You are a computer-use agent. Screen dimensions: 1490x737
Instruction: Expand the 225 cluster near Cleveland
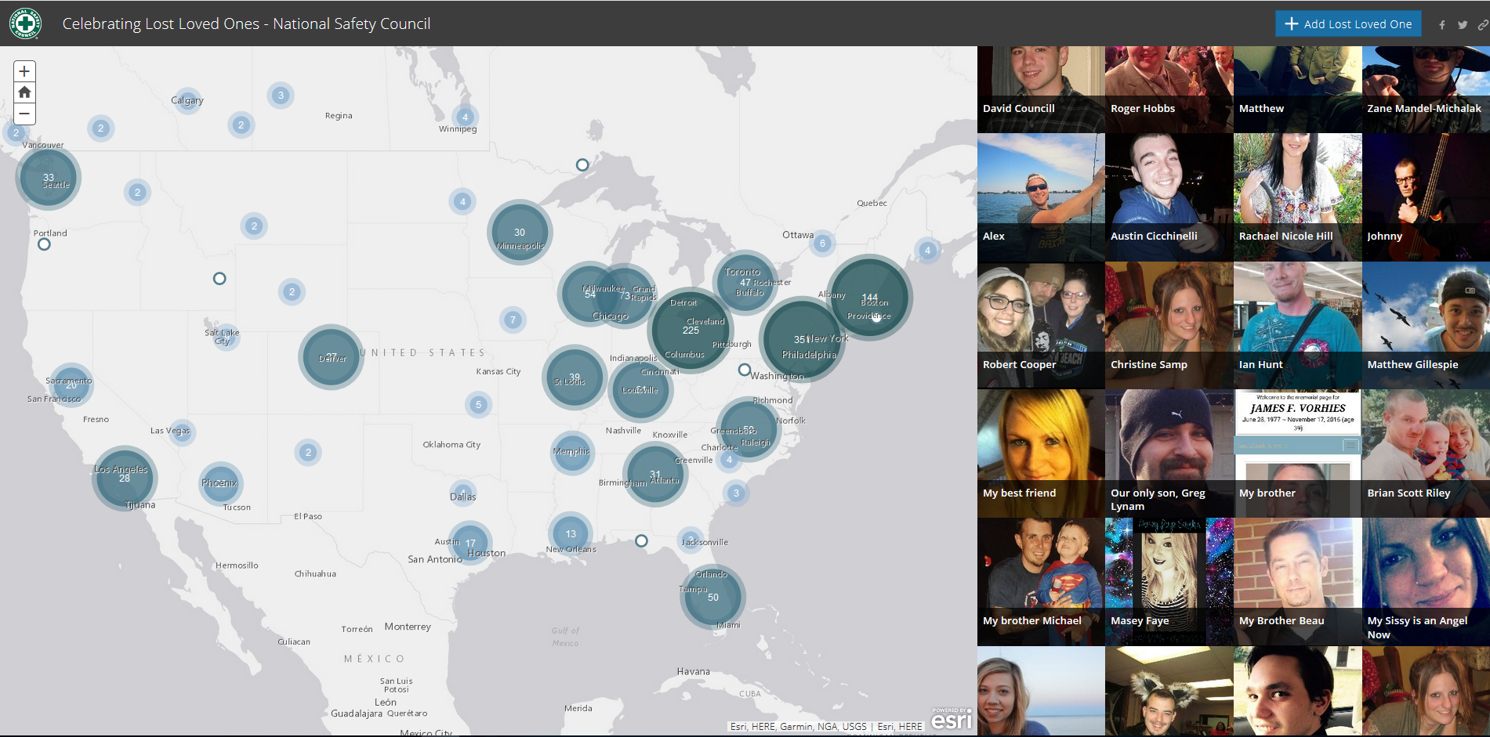coord(690,330)
